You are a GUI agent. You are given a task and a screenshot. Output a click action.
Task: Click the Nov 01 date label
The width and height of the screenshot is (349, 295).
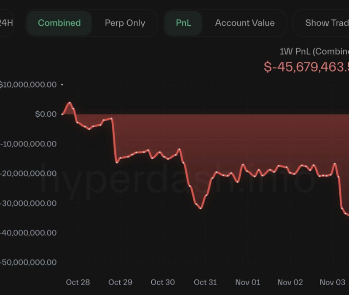point(248,282)
